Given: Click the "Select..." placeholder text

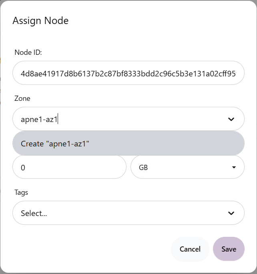Looking at the screenshot, I should 34,213.
